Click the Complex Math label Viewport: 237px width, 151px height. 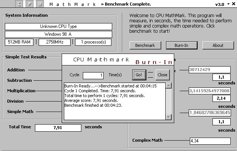147,141
